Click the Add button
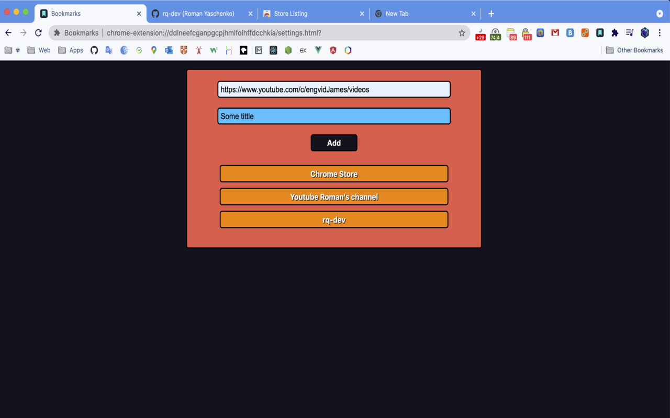Screen dimensions: 670x418 (x=334, y=143)
